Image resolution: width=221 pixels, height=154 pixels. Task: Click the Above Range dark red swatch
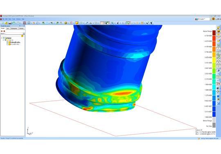click(214, 33)
